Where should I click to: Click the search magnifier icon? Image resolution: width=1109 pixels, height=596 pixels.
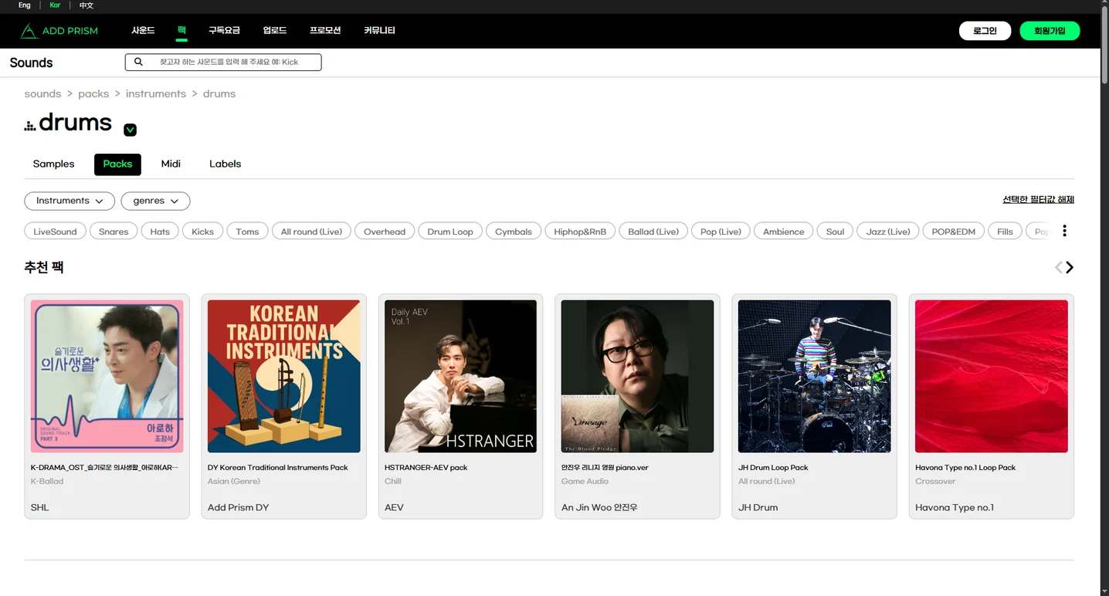(138, 62)
